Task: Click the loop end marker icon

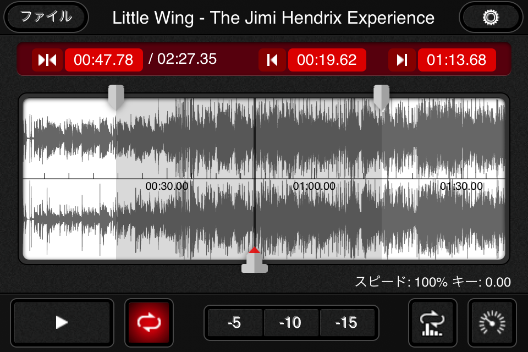Action: [402, 60]
